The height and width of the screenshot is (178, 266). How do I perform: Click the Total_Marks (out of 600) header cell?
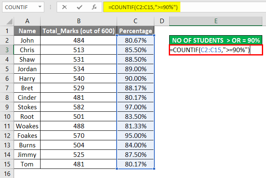[79, 31]
